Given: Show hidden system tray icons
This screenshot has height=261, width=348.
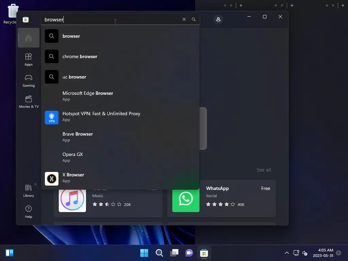Looking at the screenshot, I should pyautogui.click(x=287, y=253).
